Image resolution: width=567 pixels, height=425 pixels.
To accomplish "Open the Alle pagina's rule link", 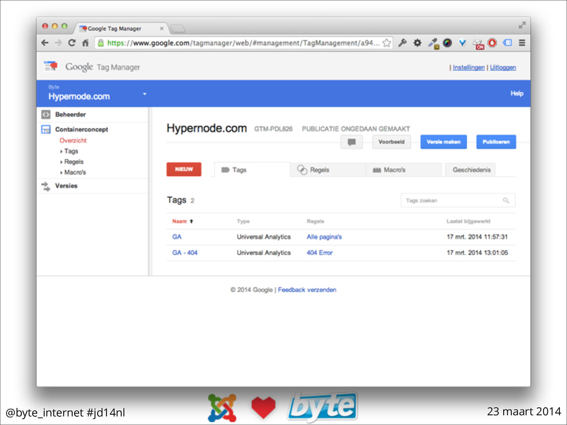I will 324,237.
